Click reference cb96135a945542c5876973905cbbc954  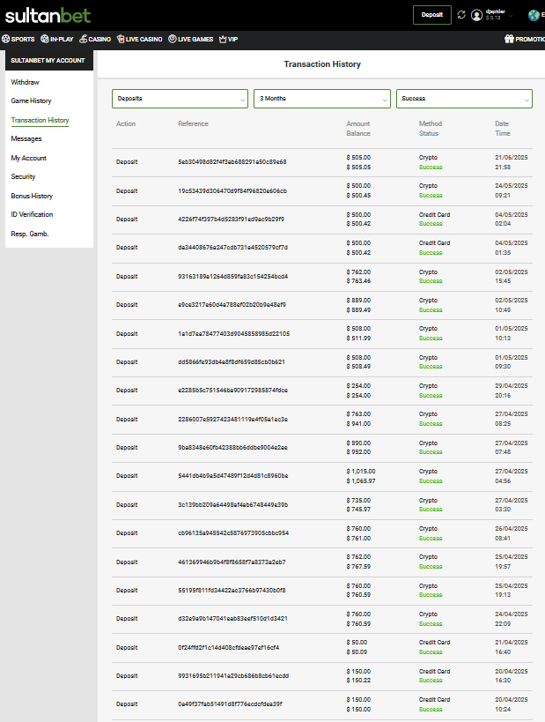pyautogui.click(x=233, y=532)
